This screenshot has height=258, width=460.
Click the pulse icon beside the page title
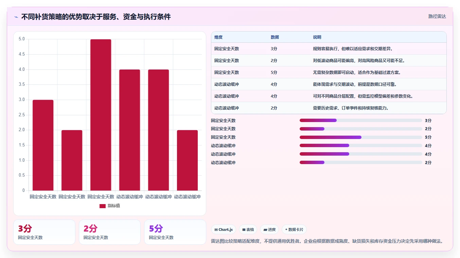click(16, 17)
